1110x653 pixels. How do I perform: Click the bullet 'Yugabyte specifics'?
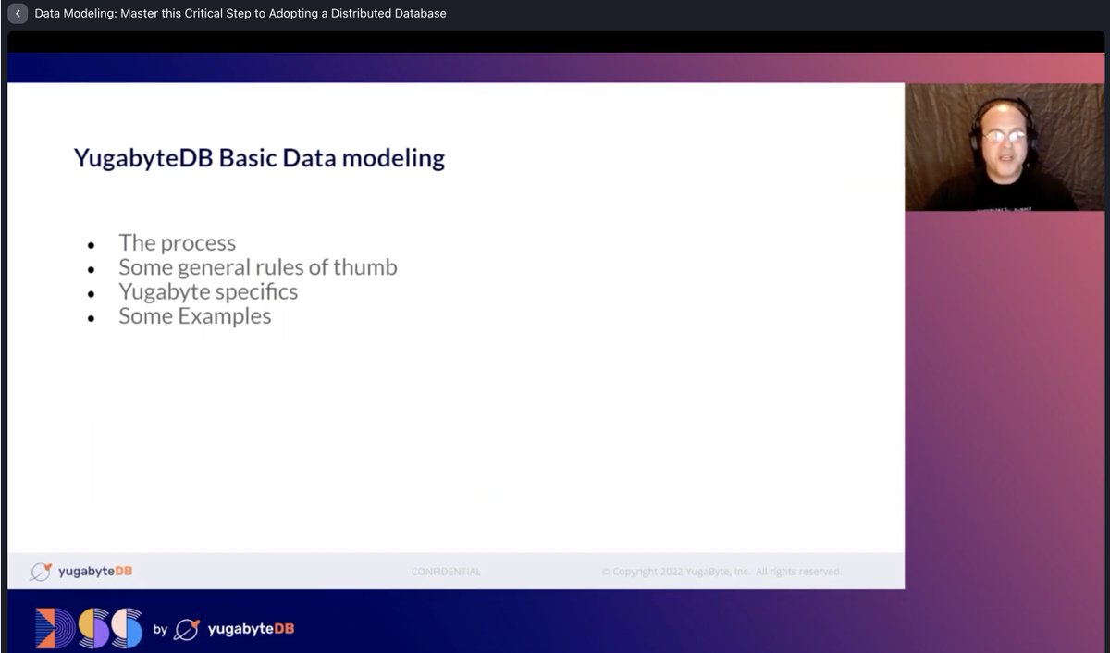(x=208, y=291)
